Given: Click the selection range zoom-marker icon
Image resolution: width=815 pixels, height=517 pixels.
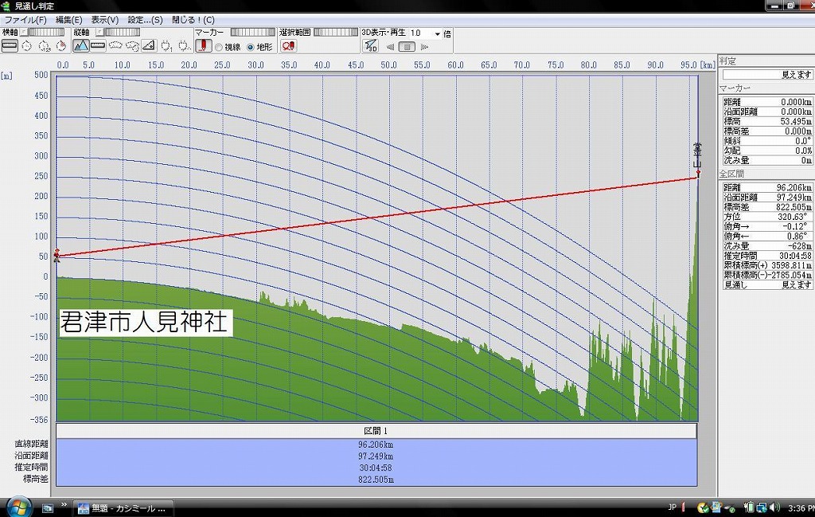Looking at the screenshot, I should (288, 46).
